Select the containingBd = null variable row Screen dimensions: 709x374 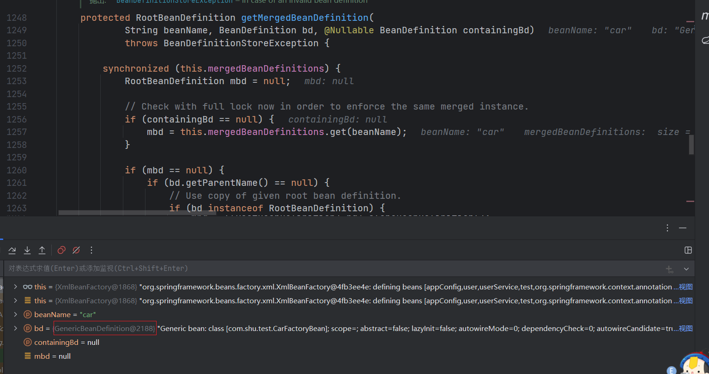point(349,342)
